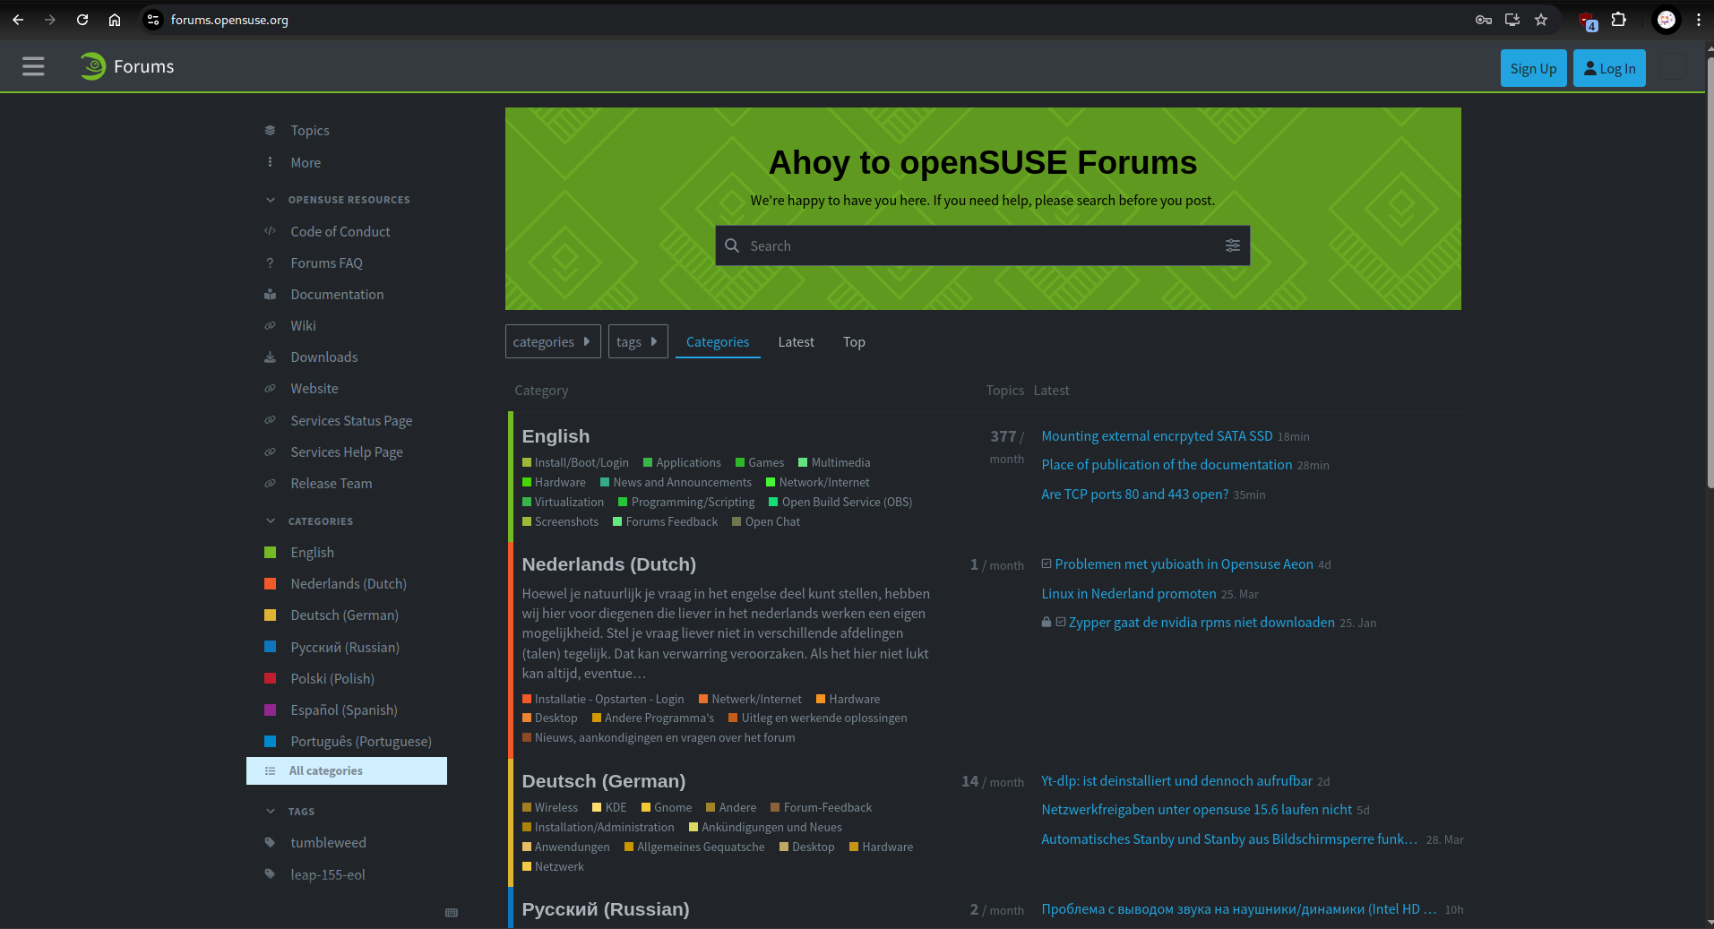The image size is (1714, 929).
Task: Collapse the CATEGORIES sidebar section
Action: click(310, 521)
